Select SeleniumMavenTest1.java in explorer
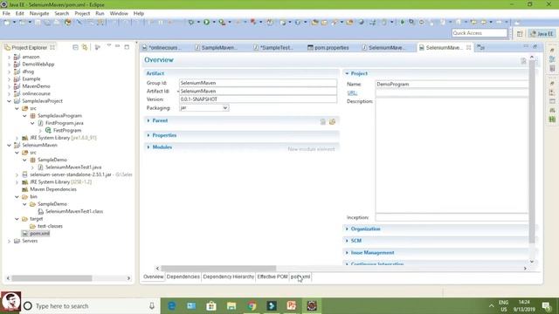Screen dimensions: 559x314 73,167
